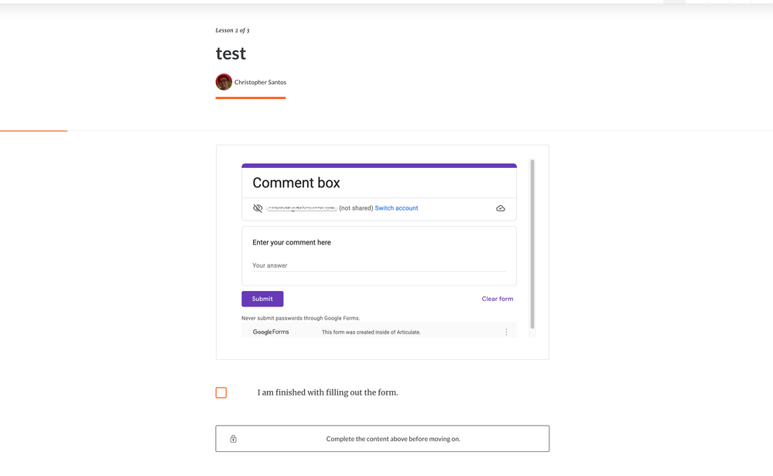Click the 'test' lesson heading
Screen dimensions: 773x476
click(x=231, y=53)
